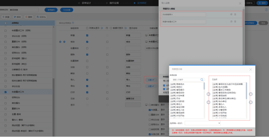Click the move-right arrow between the two lists

[208, 94]
